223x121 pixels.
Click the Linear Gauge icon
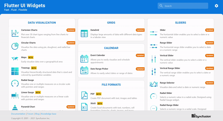[x=15, y=96]
